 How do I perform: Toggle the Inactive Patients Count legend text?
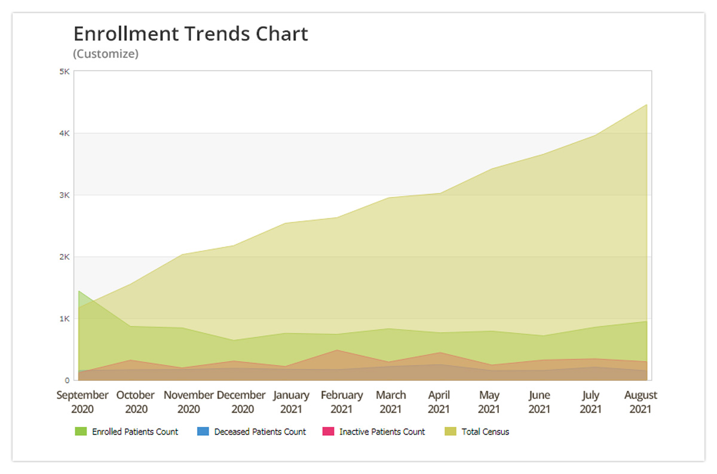click(382, 432)
